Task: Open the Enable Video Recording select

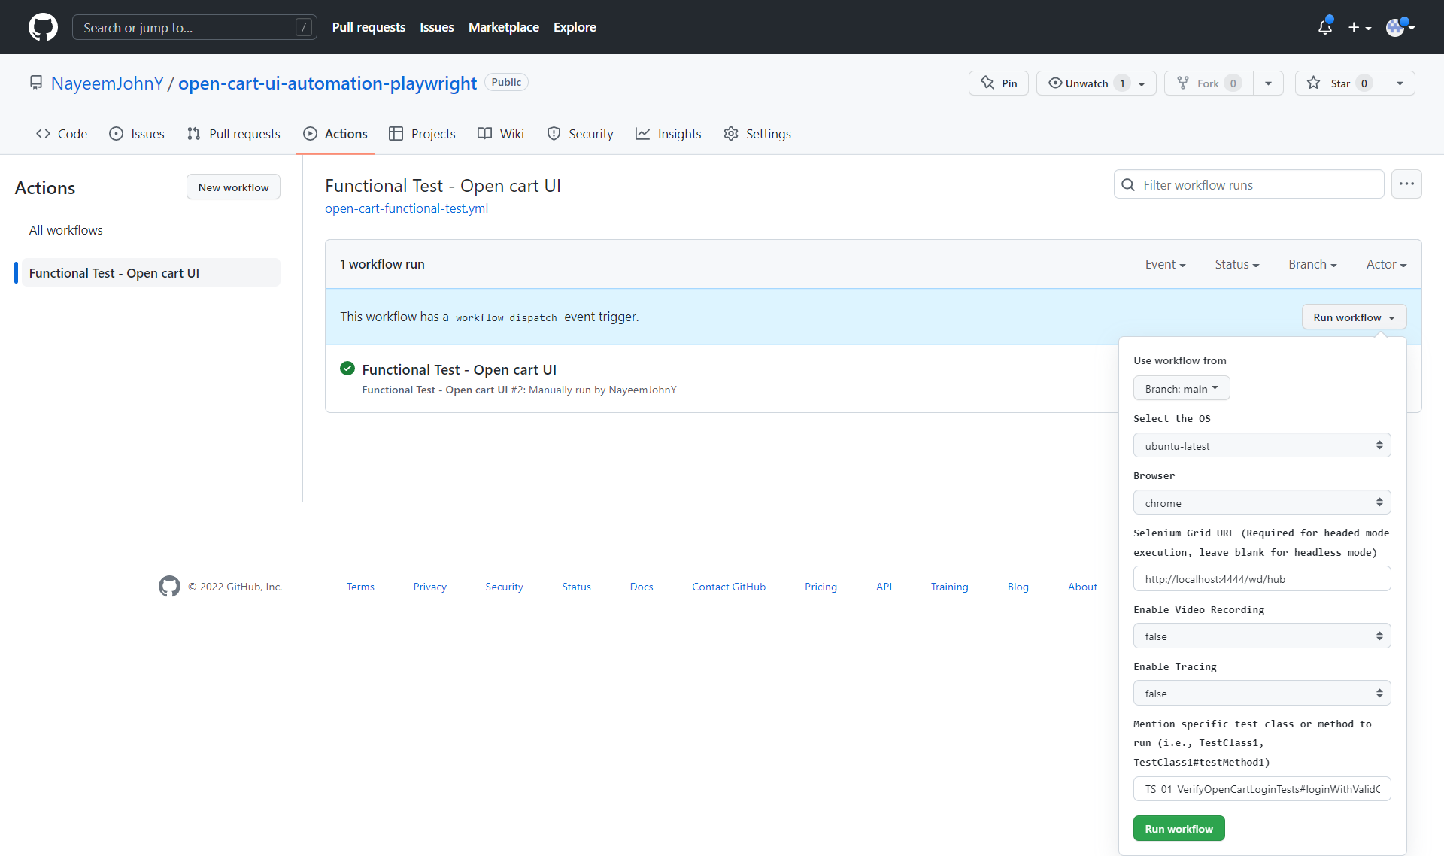Action: point(1261,636)
